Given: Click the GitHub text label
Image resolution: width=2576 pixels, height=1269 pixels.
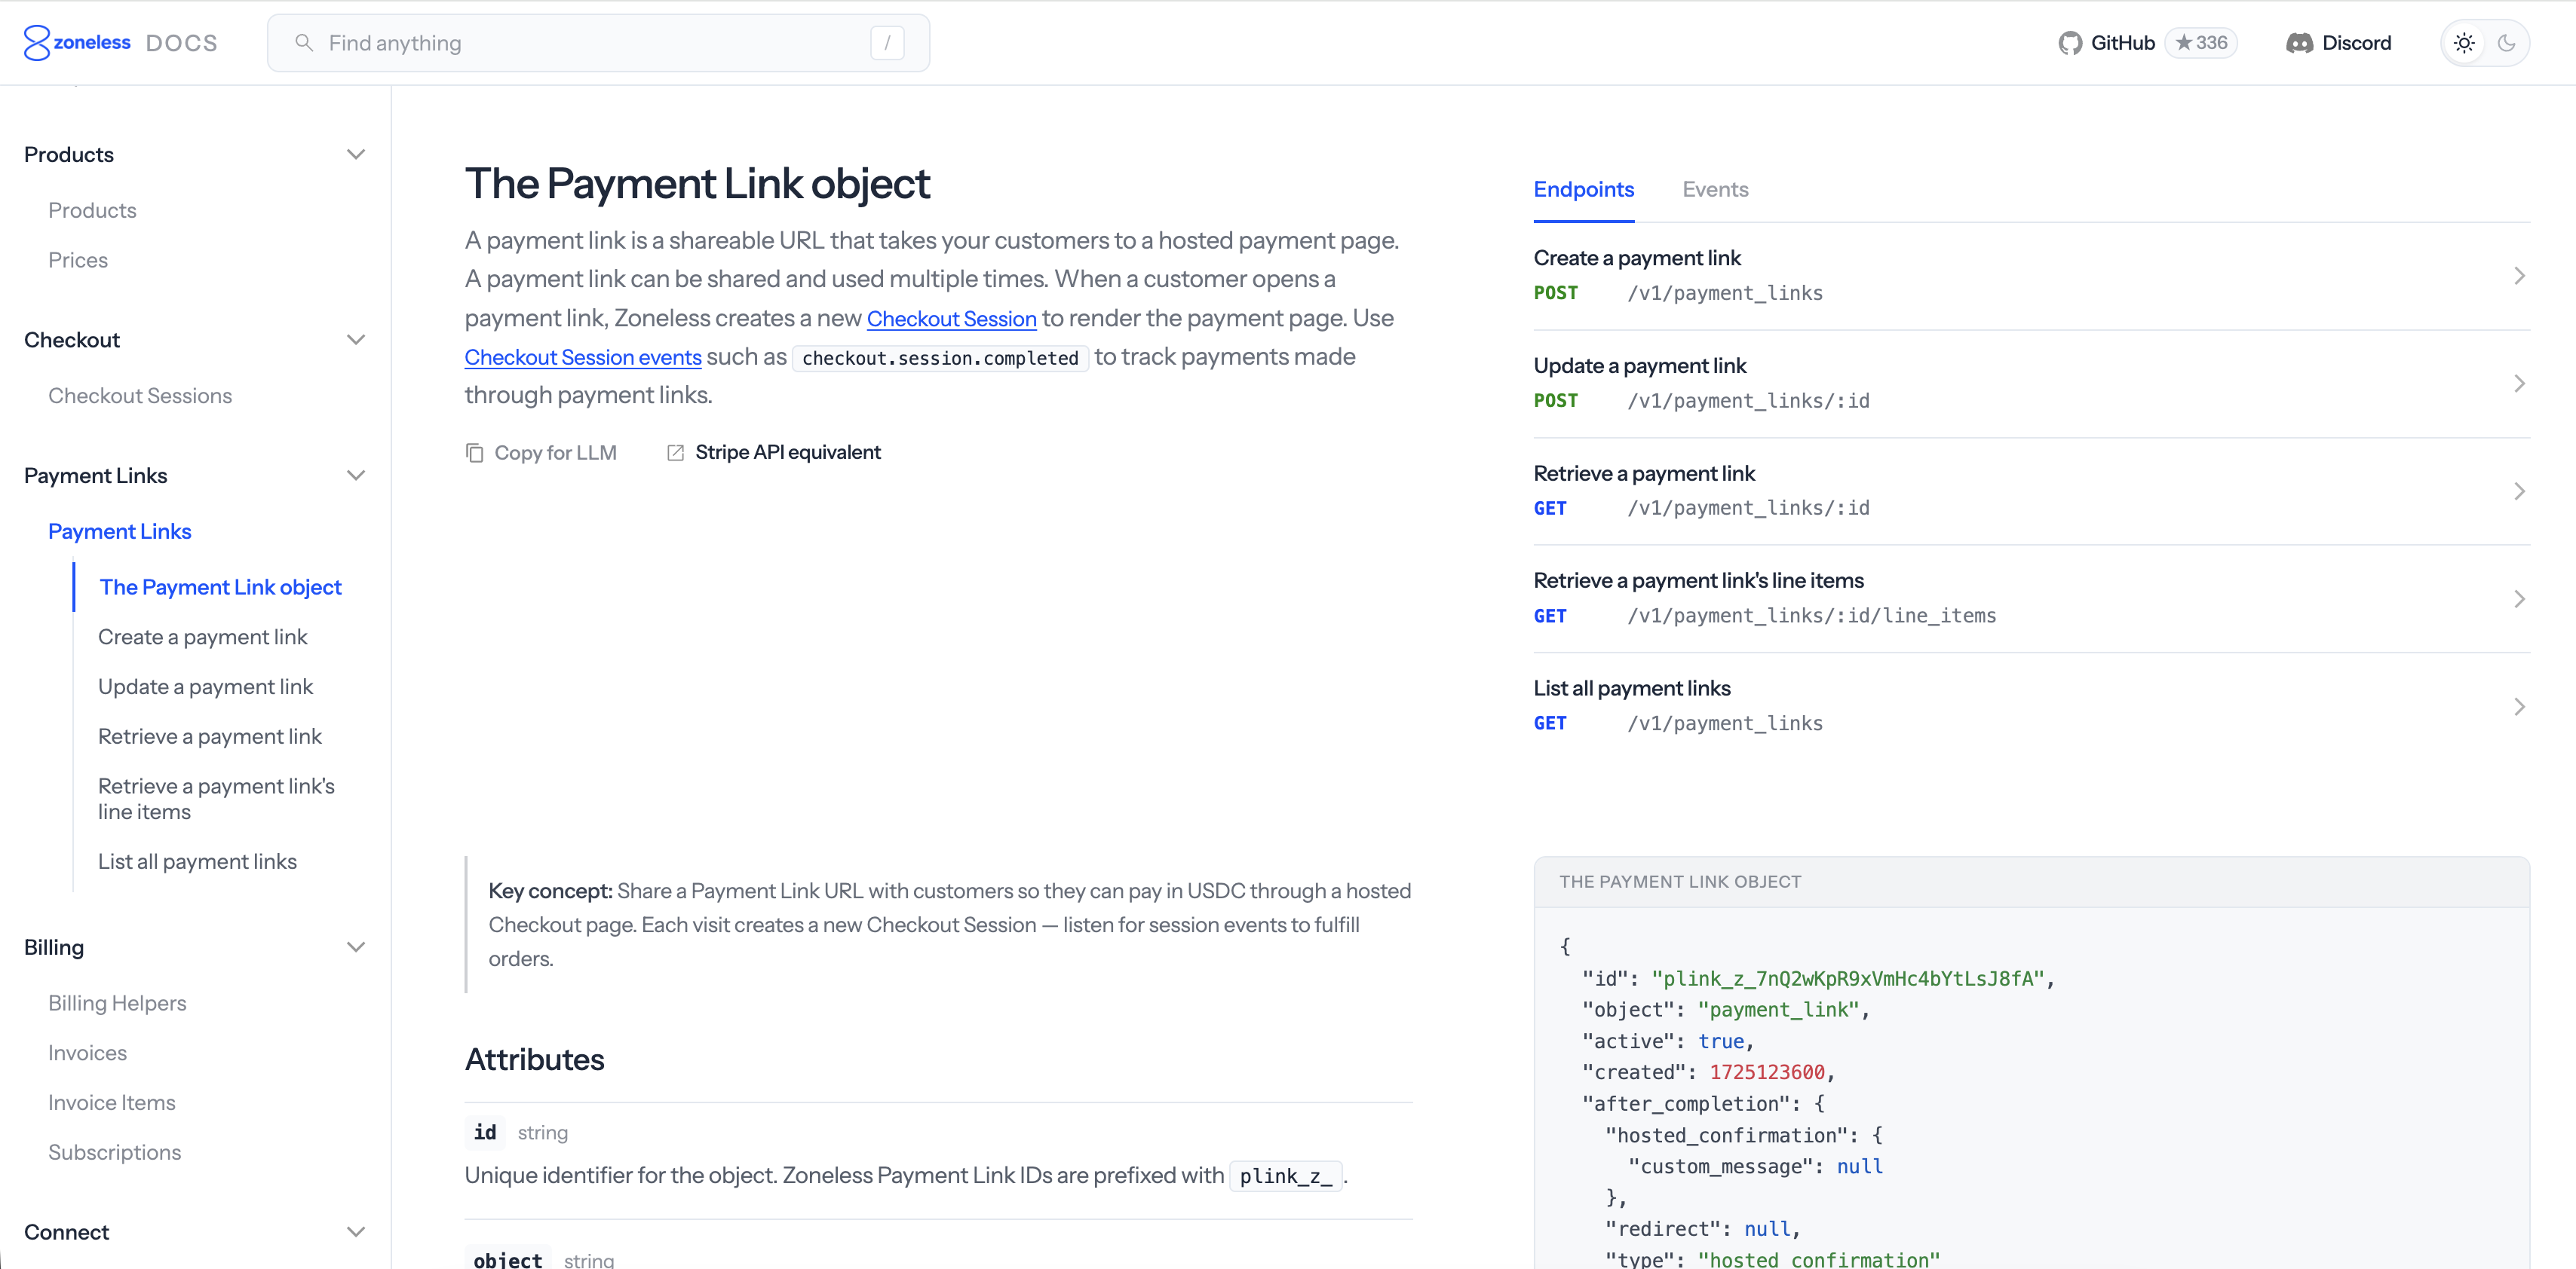Looking at the screenshot, I should point(2122,43).
